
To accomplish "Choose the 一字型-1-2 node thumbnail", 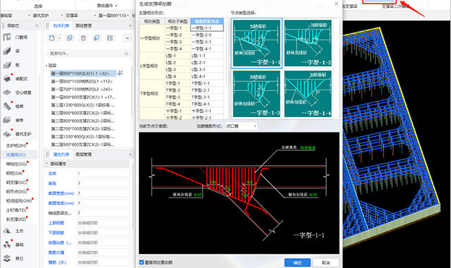I will point(308,43).
